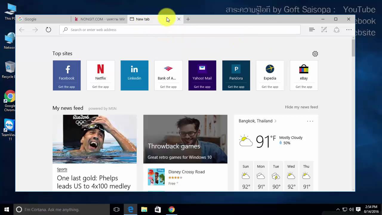Refresh the page with the reload icon

48,30
